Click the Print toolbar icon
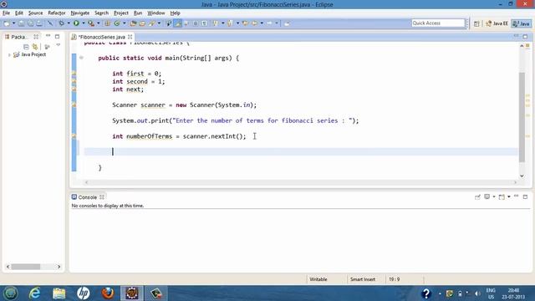Image resolution: width=535 pixels, height=301 pixels. (x=39, y=23)
